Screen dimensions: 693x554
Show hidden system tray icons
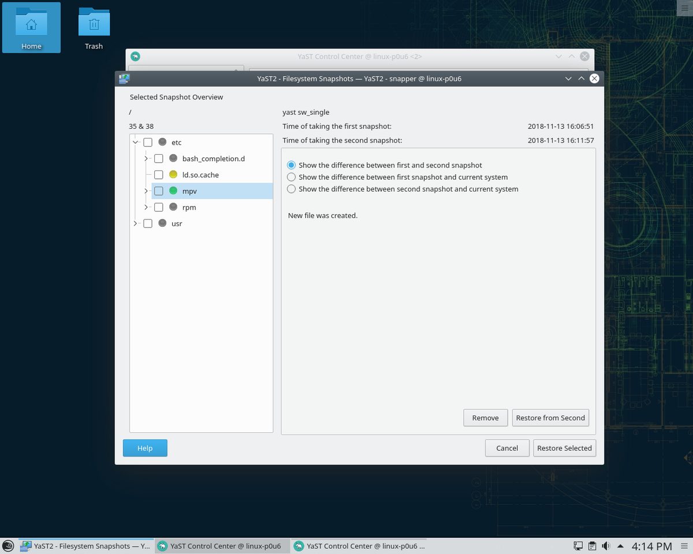tap(620, 546)
